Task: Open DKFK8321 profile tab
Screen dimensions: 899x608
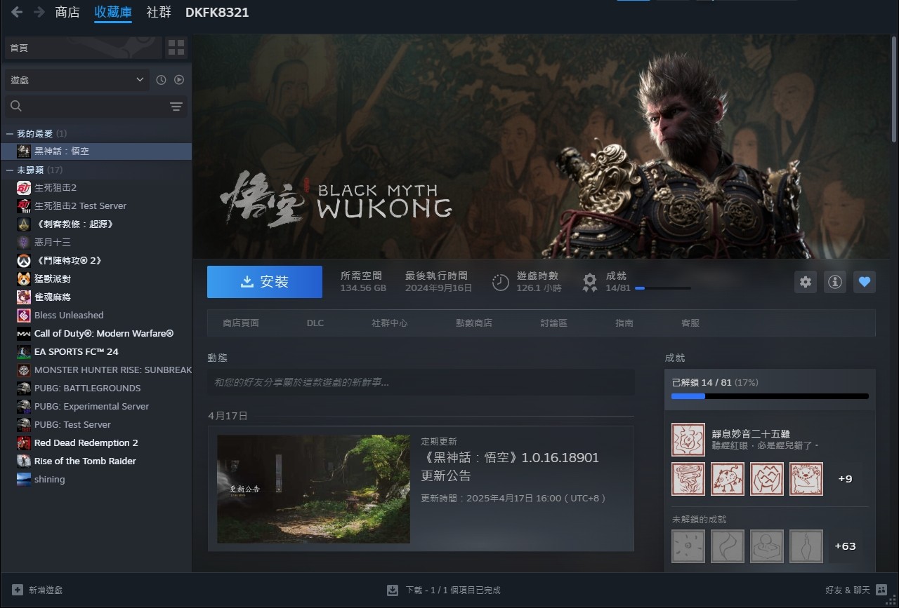Action: tap(217, 12)
